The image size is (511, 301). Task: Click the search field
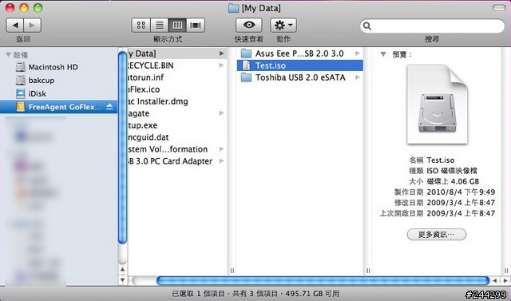(x=432, y=26)
